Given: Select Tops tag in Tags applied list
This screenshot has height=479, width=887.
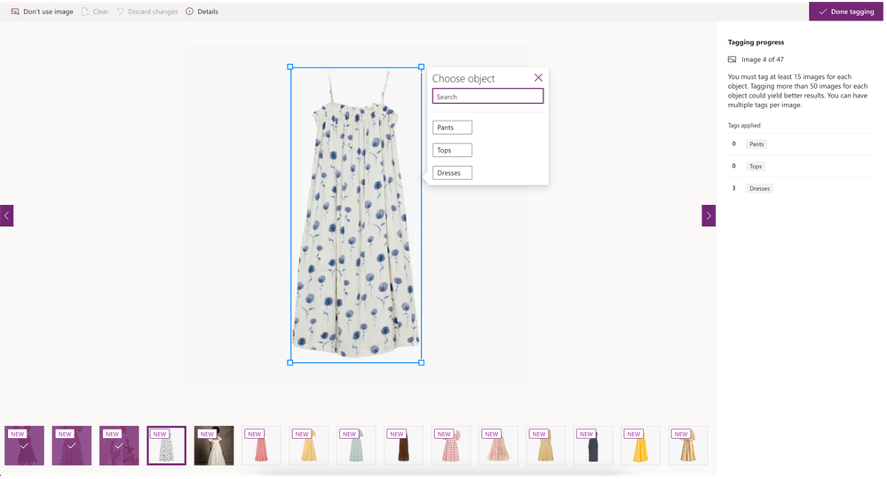Looking at the screenshot, I should (756, 166).
